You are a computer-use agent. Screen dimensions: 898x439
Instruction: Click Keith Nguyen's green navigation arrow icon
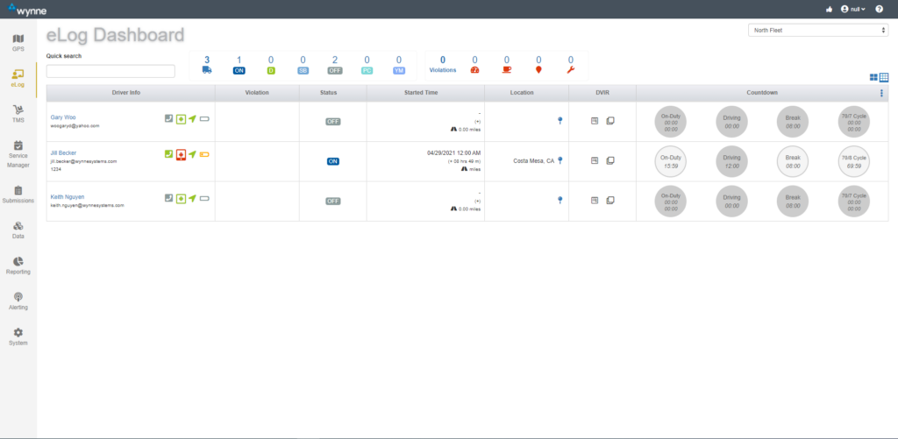point(192,199)
